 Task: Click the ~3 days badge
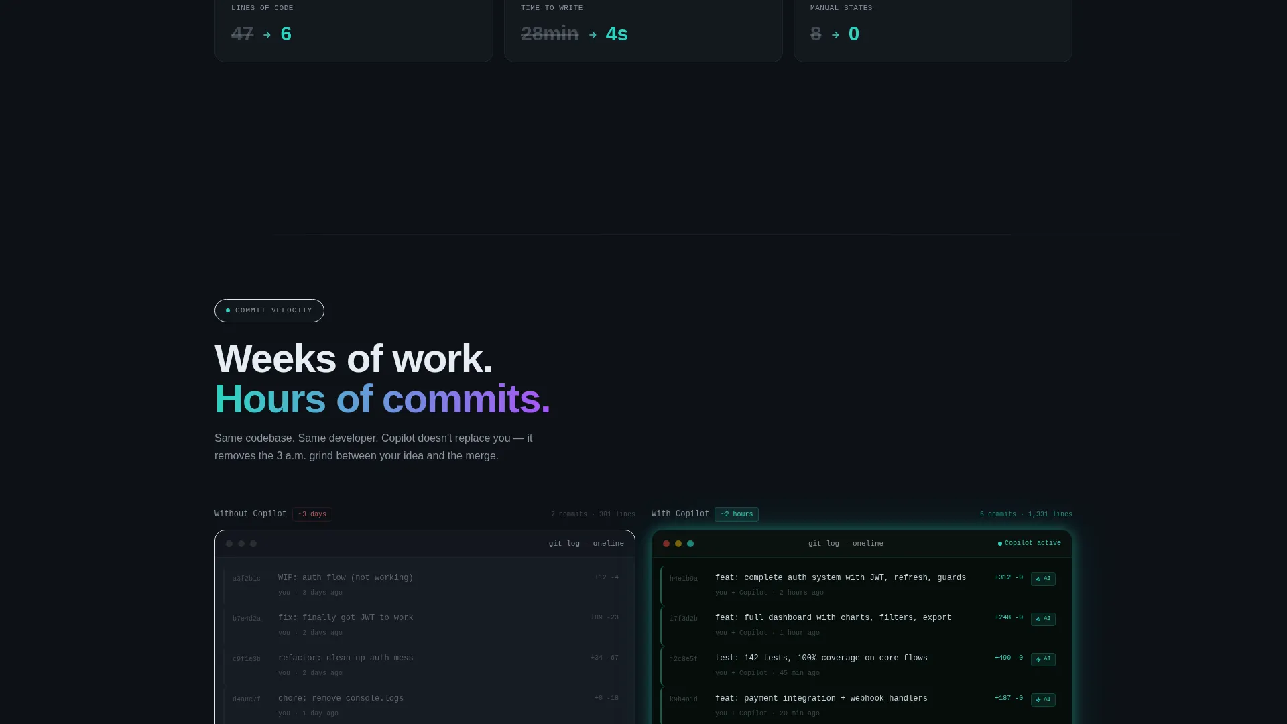tap(312, 514)
